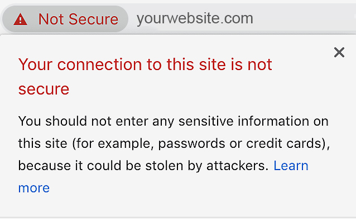This screenshot has height=219, width=356.
Task: Open the Learn link after attackers
Action: click(291, 166)
